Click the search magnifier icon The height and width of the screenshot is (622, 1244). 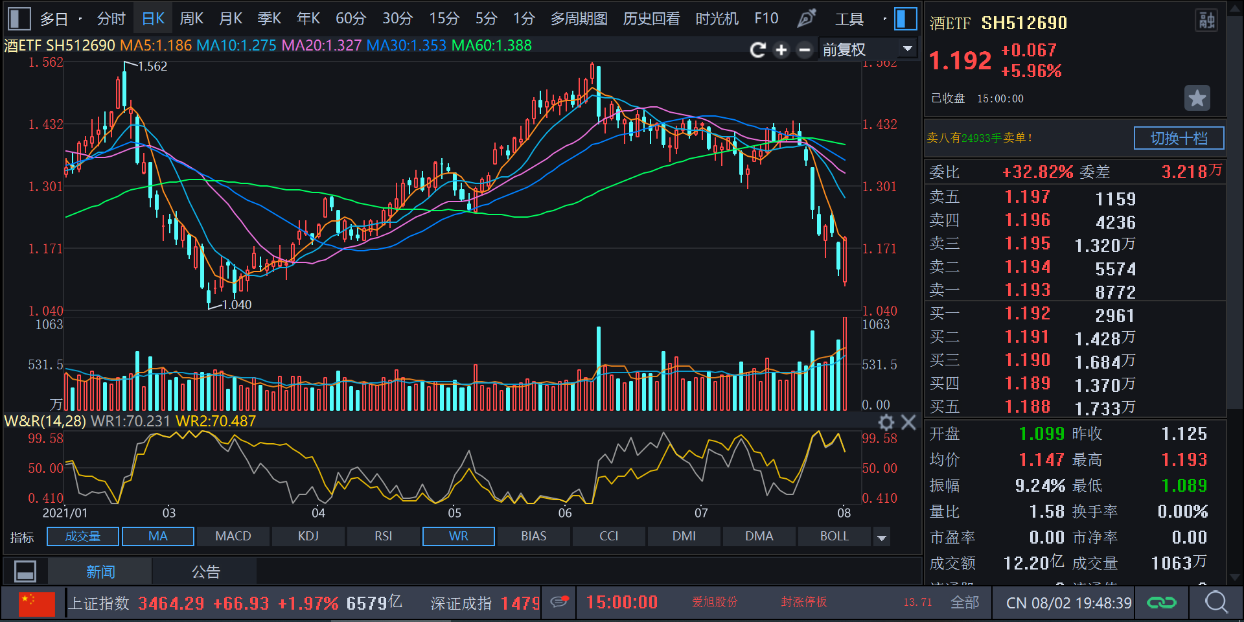click(x=1216, y=603)
